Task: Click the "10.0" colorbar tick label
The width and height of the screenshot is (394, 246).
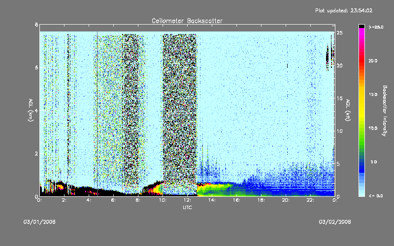Action: 373,128
